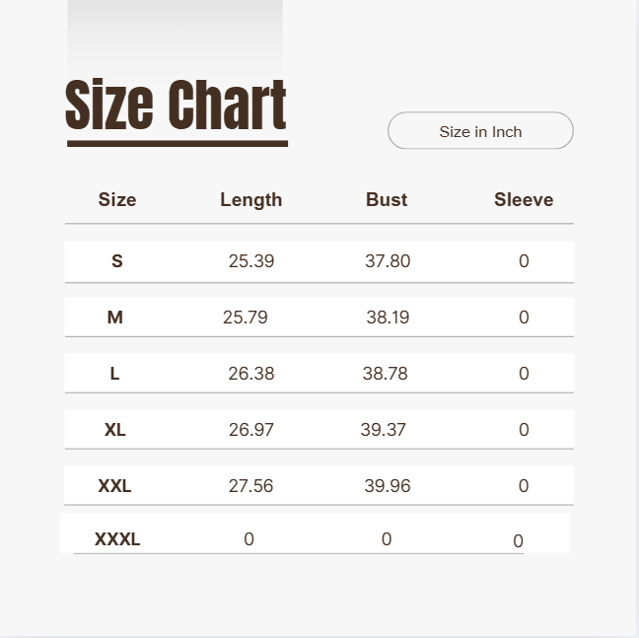Choose the XL size row label
The image size is (639, 638).
[x=115, y=430]
